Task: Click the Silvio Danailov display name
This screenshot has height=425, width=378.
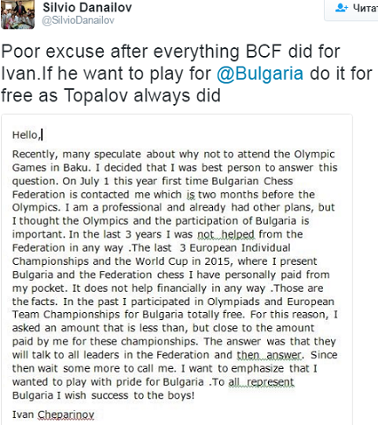Action: click(x=87, y=7)
